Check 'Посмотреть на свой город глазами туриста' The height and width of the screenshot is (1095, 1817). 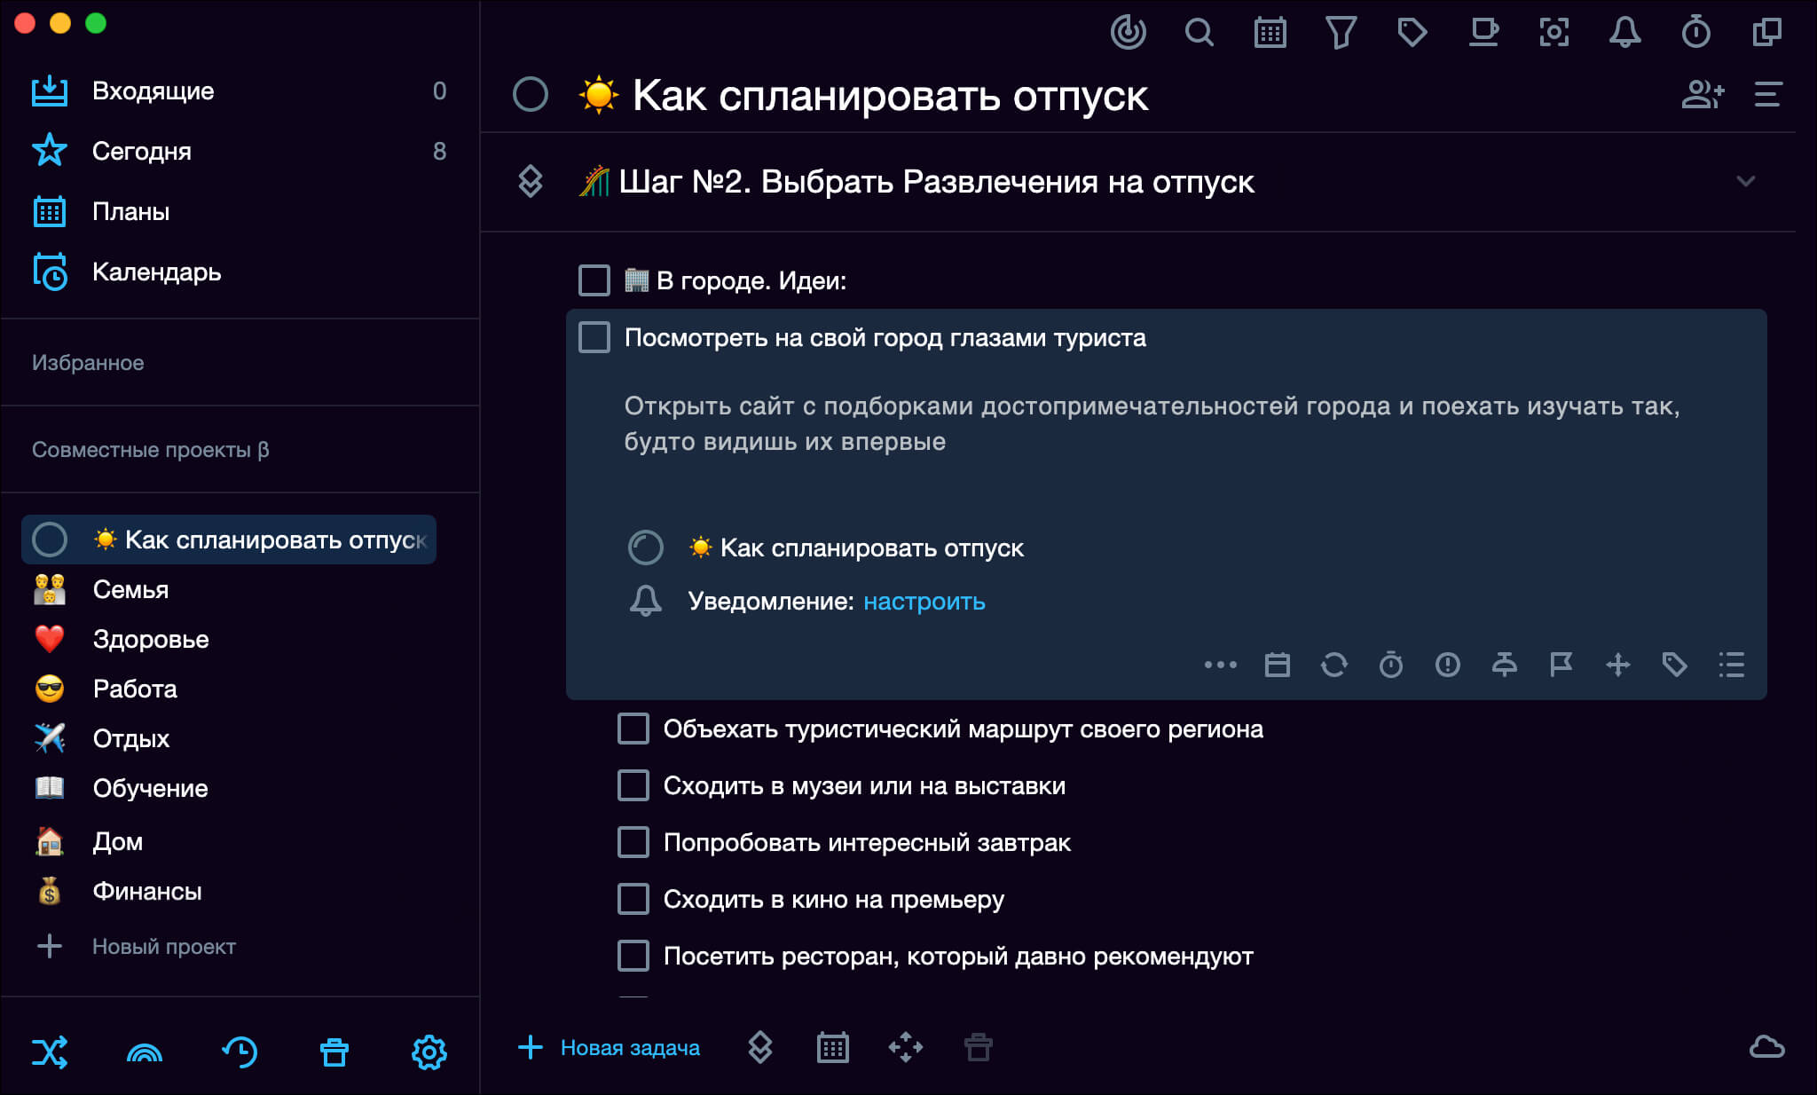[594, 337]
